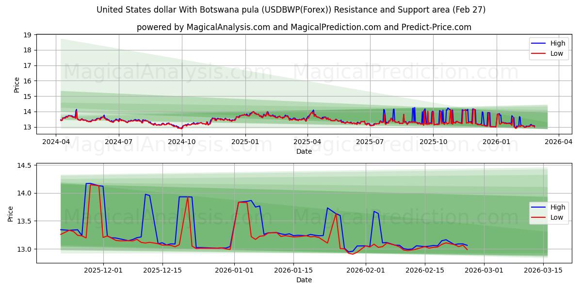Click the y-axis tick value 14.0
The image size is (582, 291).
click(24, 193)
